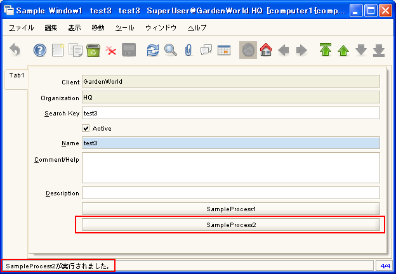Go to previous record green up arrow
396x274 pixels.
click(x=343, y=50)
